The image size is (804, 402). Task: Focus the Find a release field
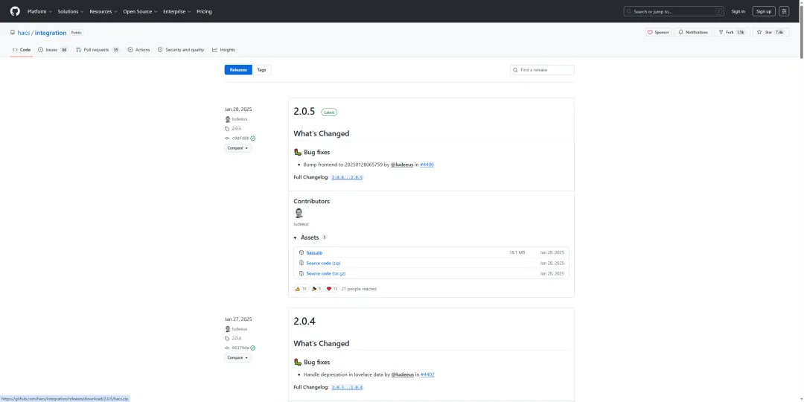542,70
